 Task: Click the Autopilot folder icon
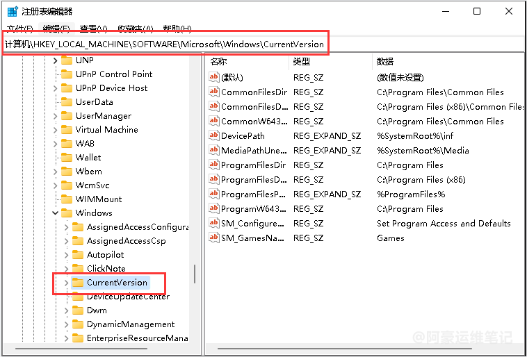tap(78, 255)
